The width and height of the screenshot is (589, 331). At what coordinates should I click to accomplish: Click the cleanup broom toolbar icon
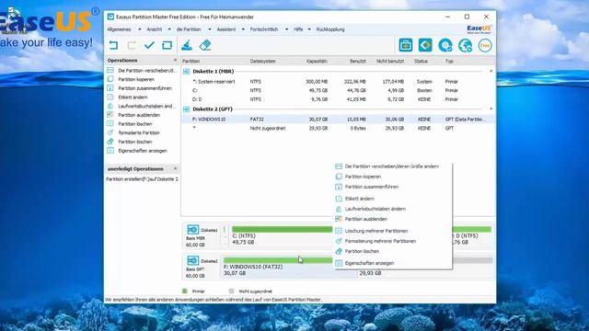click(187, 45)
